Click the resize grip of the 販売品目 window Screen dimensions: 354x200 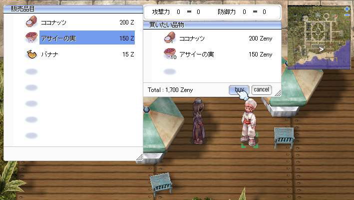click(139, 157)
